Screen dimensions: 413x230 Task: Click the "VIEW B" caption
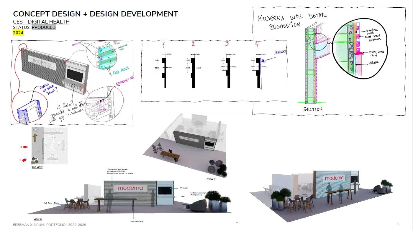pos(38,219)
